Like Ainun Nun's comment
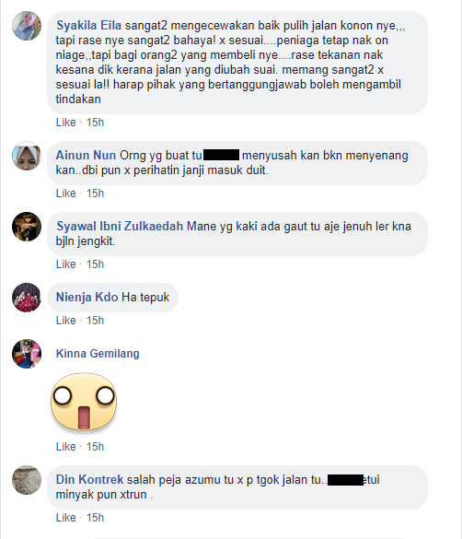This screenshot has width=462, height=539. pos(66,193)
